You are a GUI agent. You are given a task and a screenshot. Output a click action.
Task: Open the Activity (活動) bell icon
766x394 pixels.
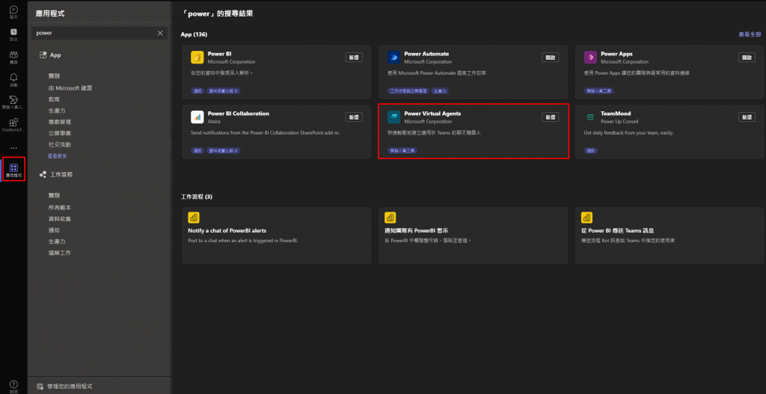tap(13, 79)
